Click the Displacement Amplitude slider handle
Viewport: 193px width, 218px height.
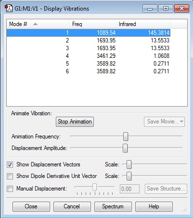125,148
